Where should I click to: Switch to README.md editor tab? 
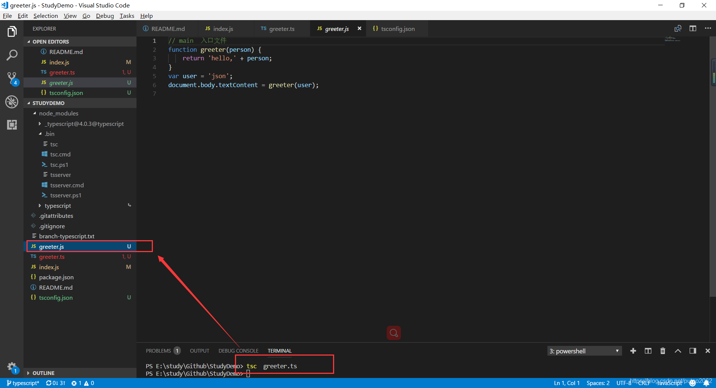click(x=168, y=29)
